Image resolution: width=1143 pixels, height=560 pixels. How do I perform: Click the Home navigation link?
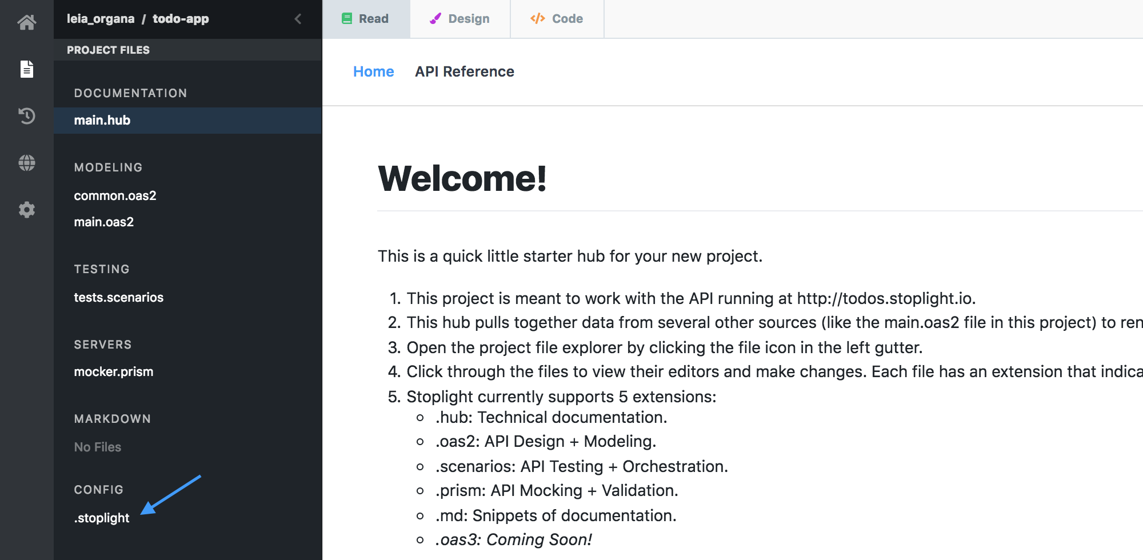[x=373, y=71]
